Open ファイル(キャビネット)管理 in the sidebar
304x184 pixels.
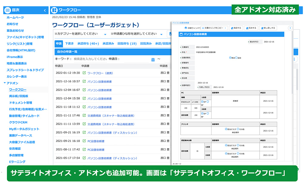pyautogui.click(x=25, y=37)
